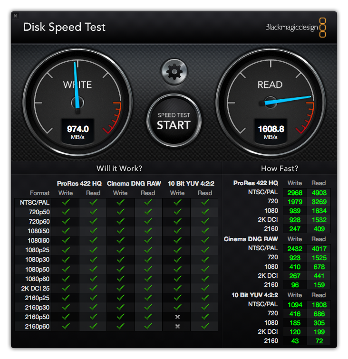Viewport: 348px width, 359px height.
Task: Click ProRes 2K DCI write value 928
Action: (295, 220)
